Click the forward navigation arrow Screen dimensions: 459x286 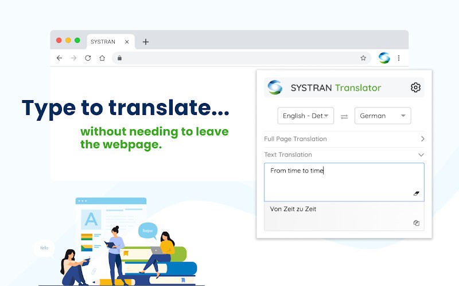[73, 58]
